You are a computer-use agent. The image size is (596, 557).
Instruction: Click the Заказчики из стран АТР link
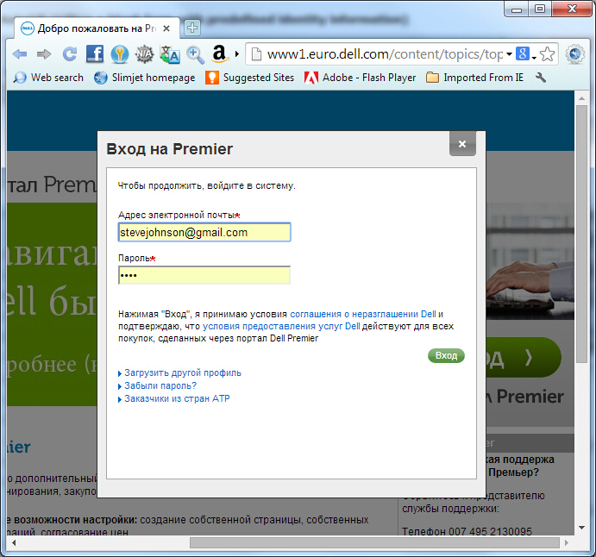[177, 398]
